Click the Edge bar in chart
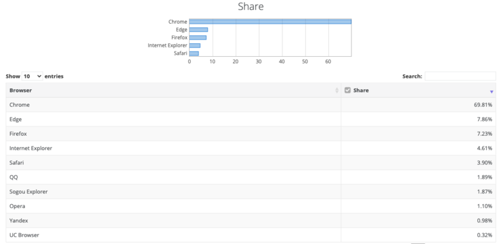Screen dimensions: 501x244 pos(198,30)
